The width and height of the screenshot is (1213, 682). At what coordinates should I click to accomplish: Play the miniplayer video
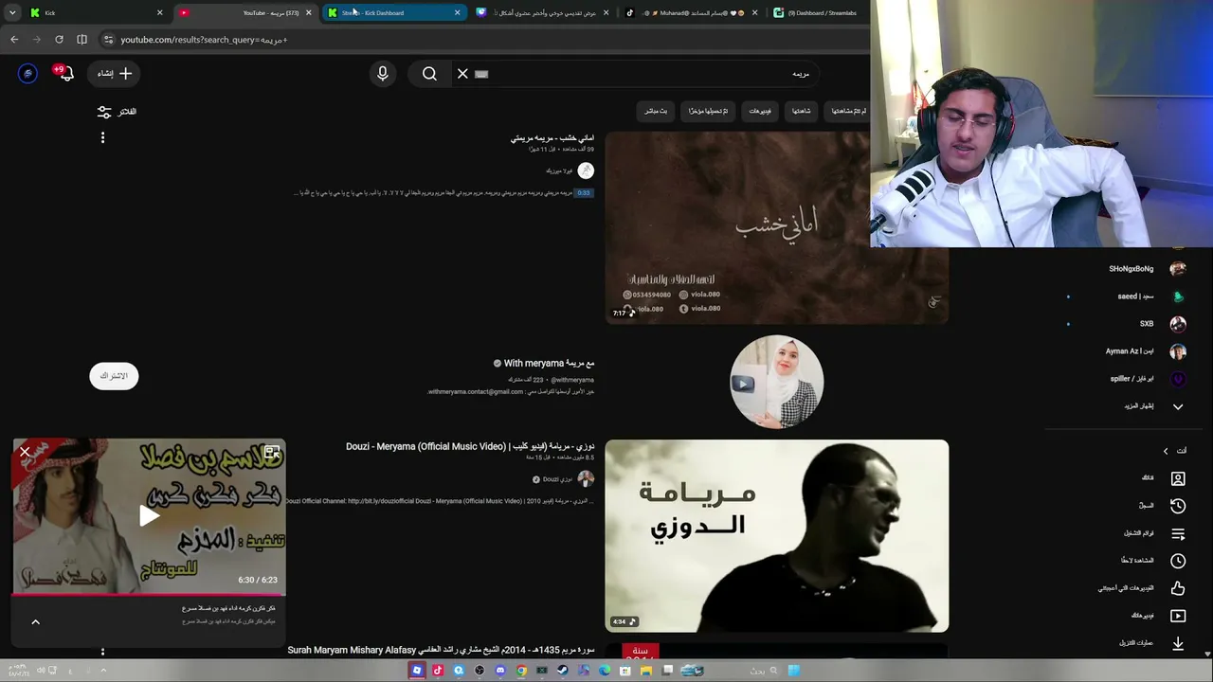(x=149, y=516)
